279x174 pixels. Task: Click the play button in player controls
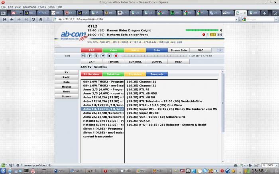pos(90,56)
